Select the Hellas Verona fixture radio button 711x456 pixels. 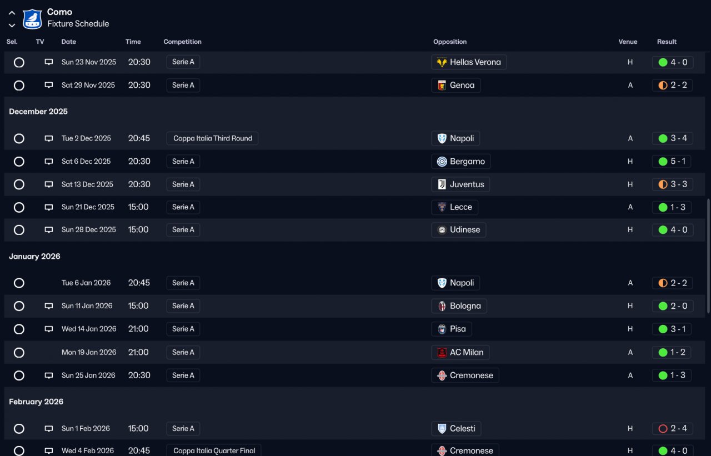(x=19, y=62)
